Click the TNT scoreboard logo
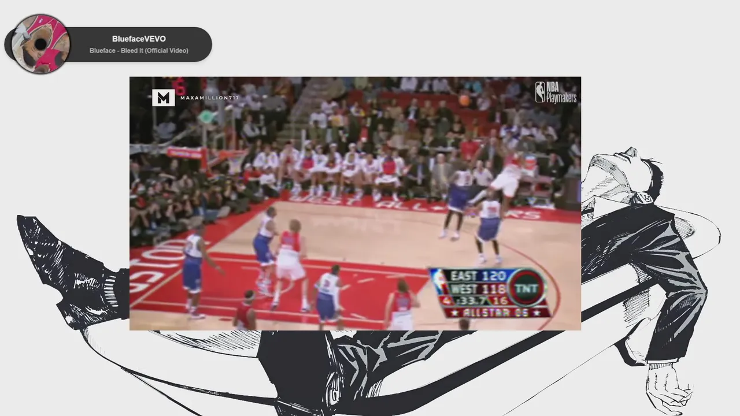 (526, 288)
